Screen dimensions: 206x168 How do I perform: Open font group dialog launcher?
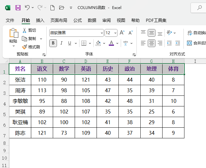coord(134,55)
